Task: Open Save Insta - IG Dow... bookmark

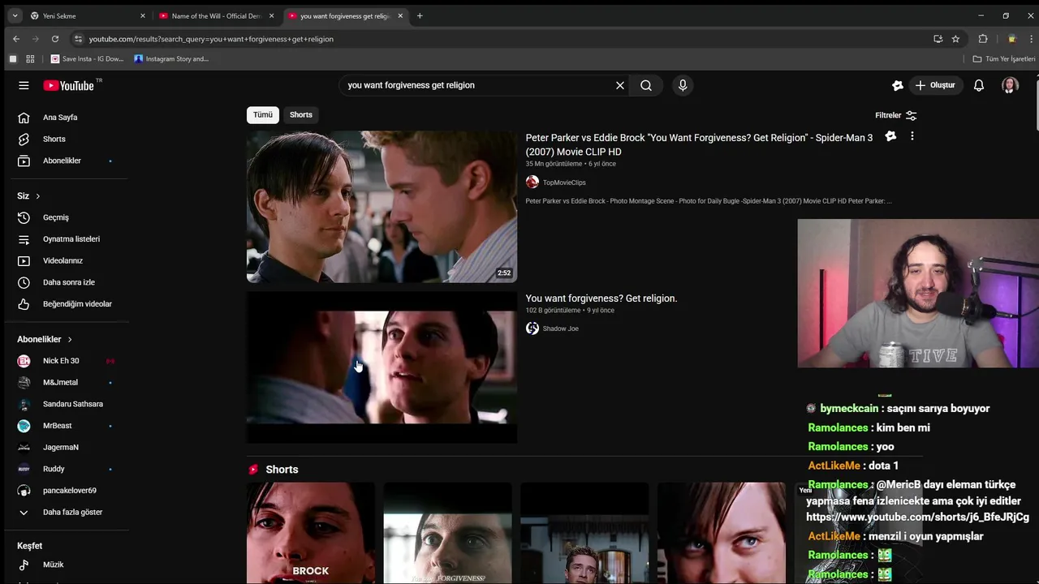Action: (87, 58)
